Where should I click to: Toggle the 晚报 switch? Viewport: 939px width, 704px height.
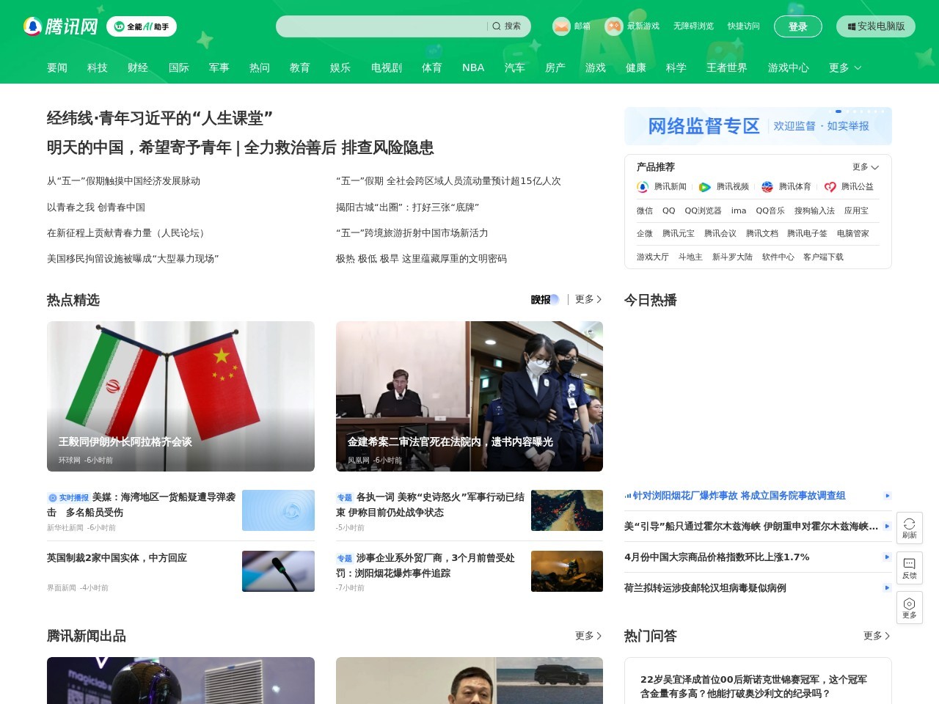tap(545, 299)
